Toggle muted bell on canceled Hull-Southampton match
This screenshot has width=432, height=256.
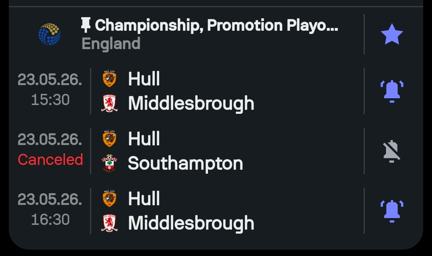(392, 151)
